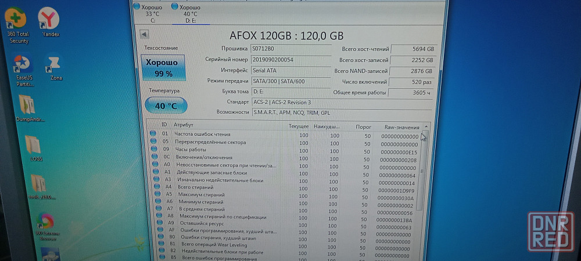Image resolution: width=581 pixels, height=261 pixels.
Task: Select the Всего операций Wear Leveling row
Action: [x=284, y=245]
